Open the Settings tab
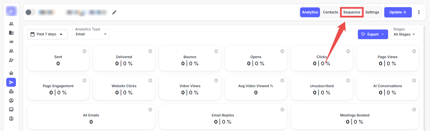Image resolution: width=430 pixels, height=131 pixels. 372,12
